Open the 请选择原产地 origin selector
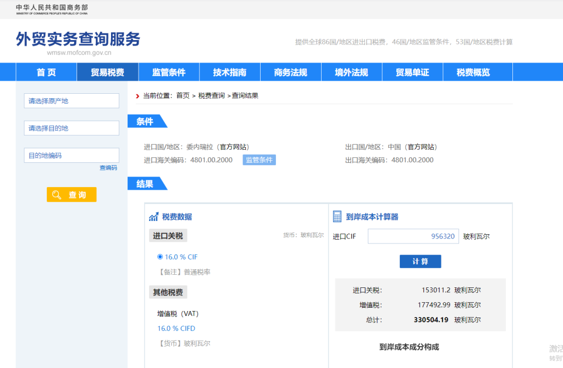The width and height of the screenshot is (563, 368). coord(71,101)
